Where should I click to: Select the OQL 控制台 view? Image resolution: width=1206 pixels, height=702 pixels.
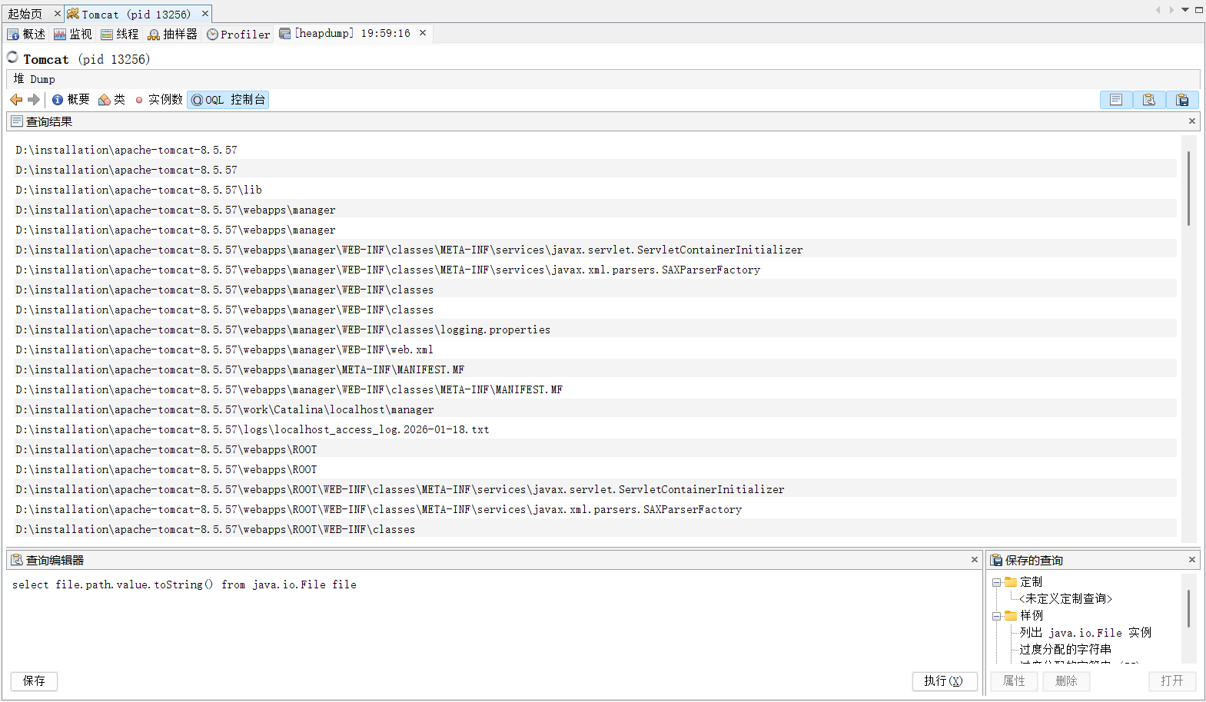[228, 100]
